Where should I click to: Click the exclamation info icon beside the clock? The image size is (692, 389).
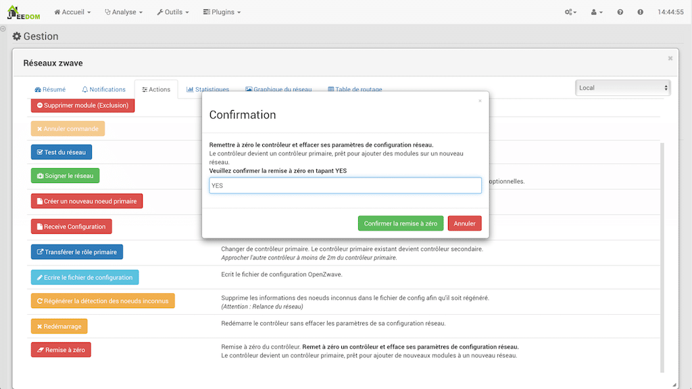click(x=640, y=12)
